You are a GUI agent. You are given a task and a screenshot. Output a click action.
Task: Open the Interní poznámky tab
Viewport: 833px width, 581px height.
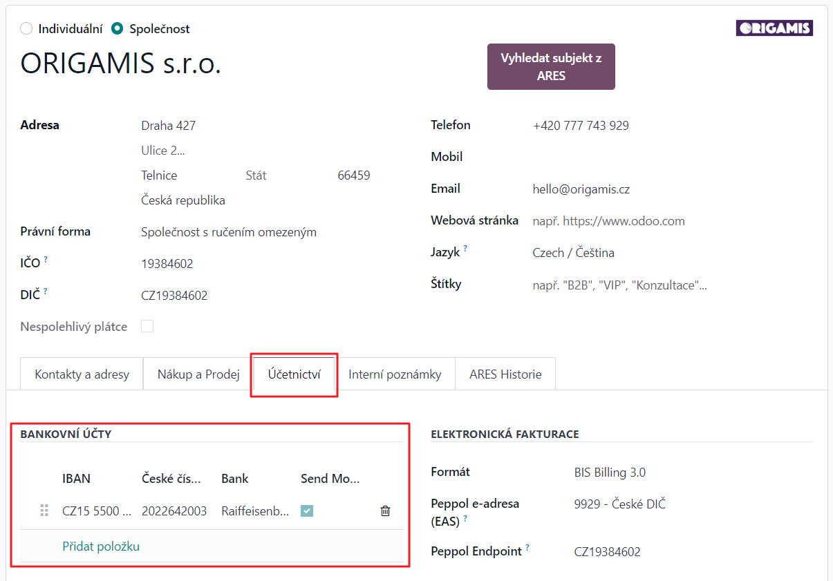point(395,374)
